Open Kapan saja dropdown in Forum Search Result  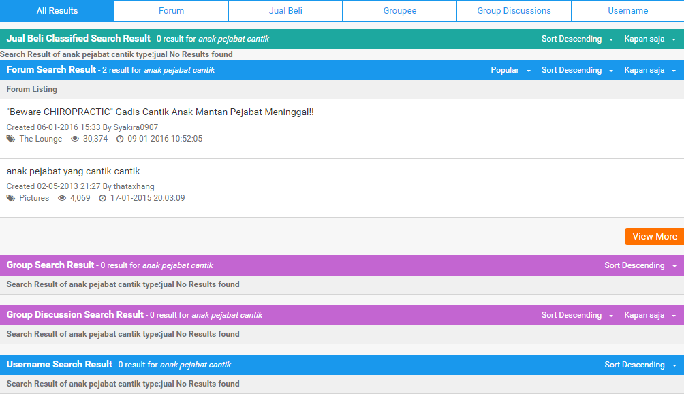650,70
